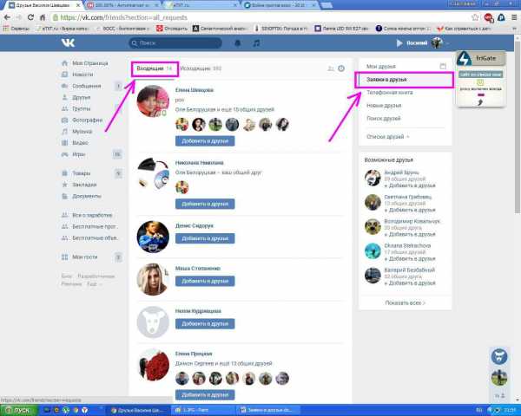Open Документы in left menu
Image resolution: width=521 pixels, height=416 pixels.
[86, 196]
